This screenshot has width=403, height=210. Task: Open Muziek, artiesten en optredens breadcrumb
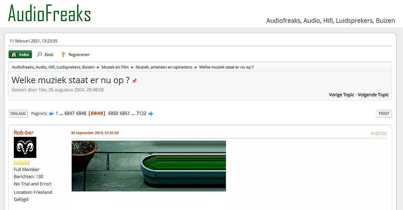(x=164, y=67)
